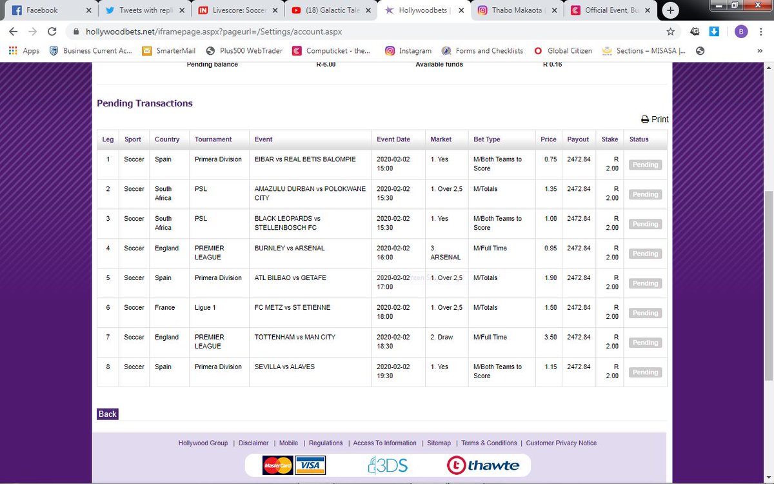Click Pending status for Sevilla vs Alaves
774x484 pixels.
tap(645, 372)
